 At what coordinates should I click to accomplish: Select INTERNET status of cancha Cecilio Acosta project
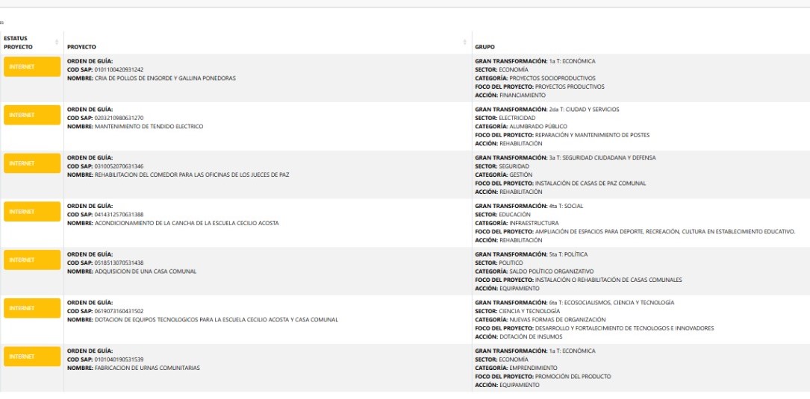pos(32,212)
